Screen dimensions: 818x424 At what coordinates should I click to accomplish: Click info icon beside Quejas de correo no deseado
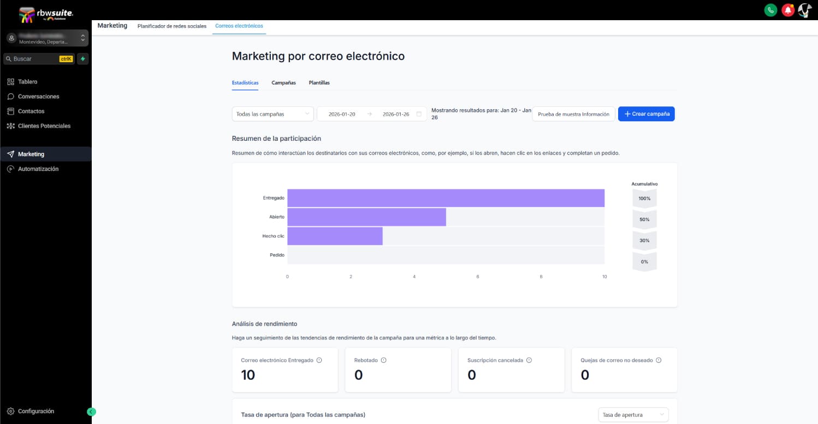click(659, 360)
